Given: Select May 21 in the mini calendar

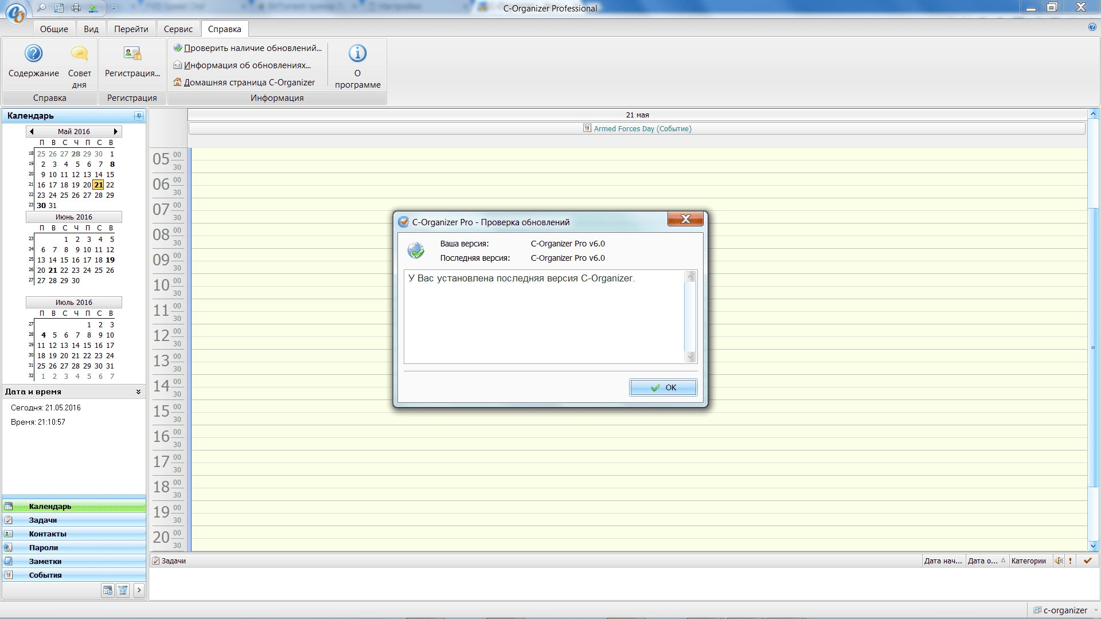Looking at the screenshot, I should (99, 185).
